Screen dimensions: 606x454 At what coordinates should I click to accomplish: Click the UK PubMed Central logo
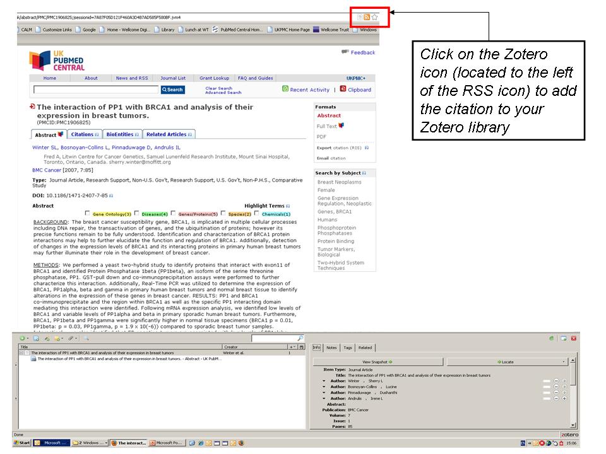[x=57, y=61]
